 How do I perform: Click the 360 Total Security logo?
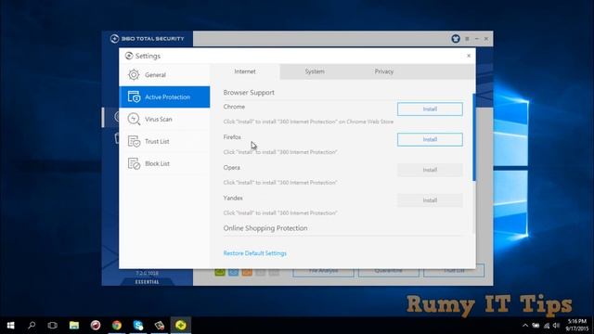click(x=147, y=39)
